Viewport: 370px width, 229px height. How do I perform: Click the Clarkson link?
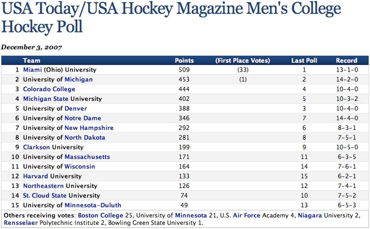(37, 148)
